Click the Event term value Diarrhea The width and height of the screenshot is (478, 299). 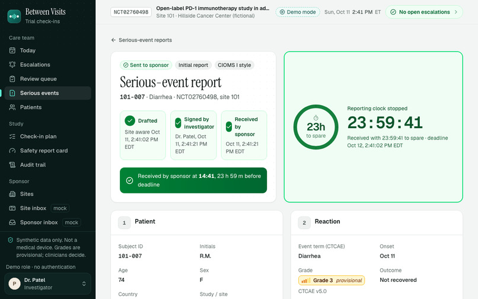coord(310,256)
